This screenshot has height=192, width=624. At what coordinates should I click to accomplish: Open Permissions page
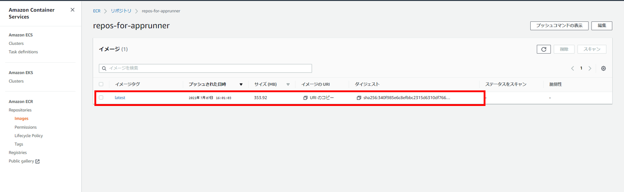[25, 127]
